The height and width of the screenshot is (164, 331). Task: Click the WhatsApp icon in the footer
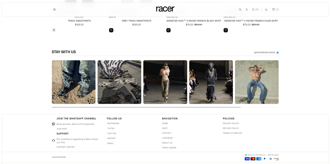coord(54,124)
